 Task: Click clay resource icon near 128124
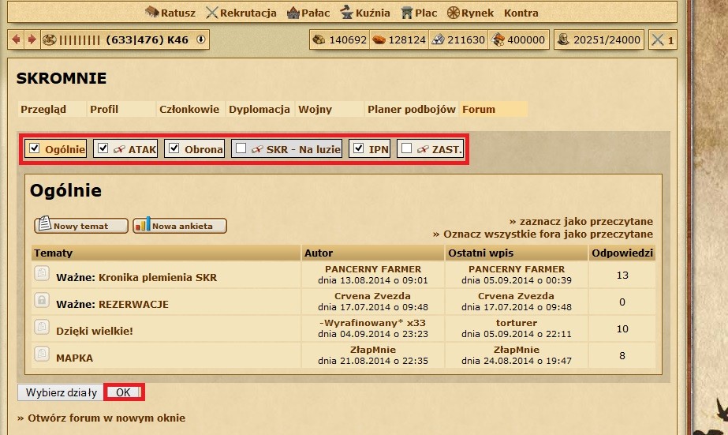point(379,40)
